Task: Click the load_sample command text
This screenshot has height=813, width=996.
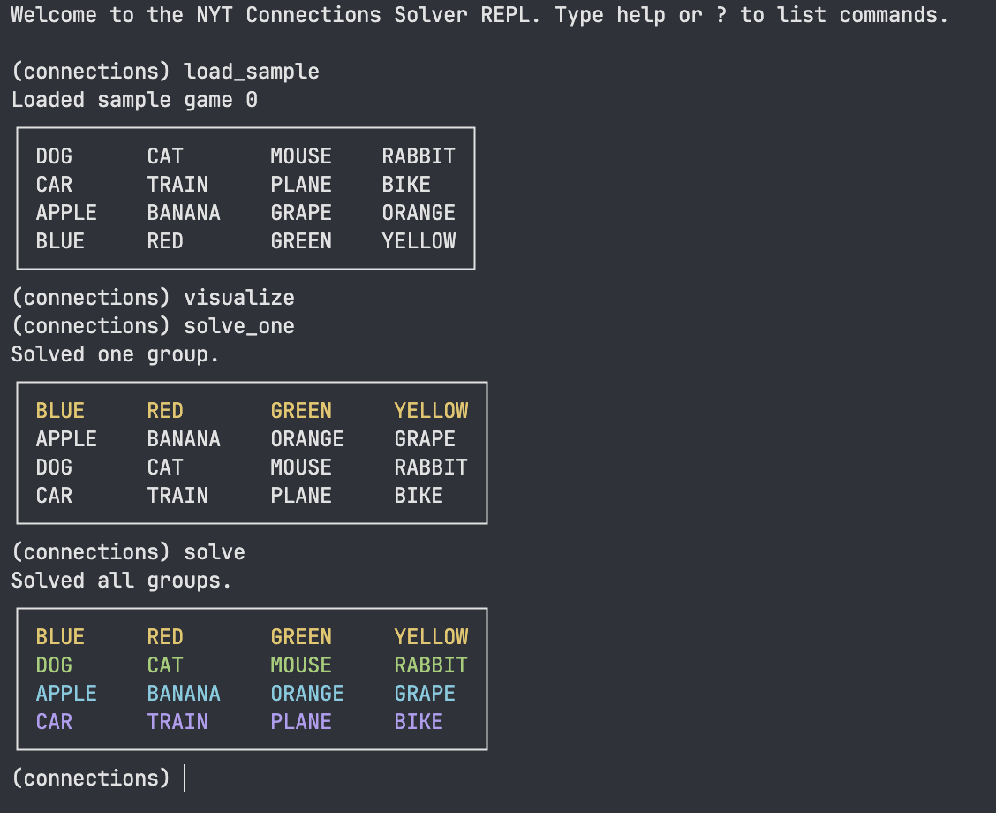Action: pos(252,72)
